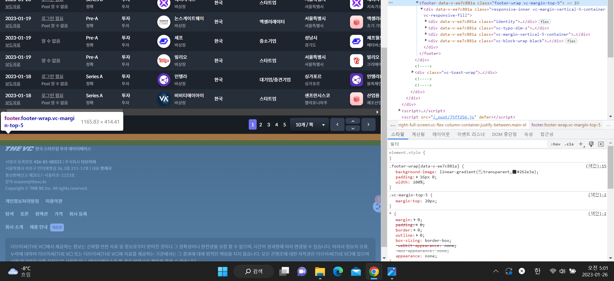Switch to the 계산됨 tab
This screenshot has height=281, width=614.
point(418,134)
